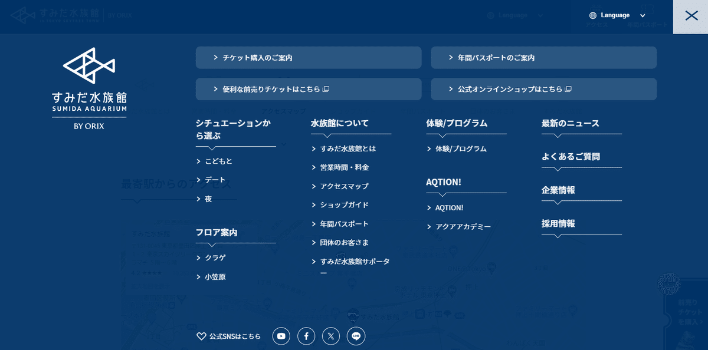Open 年間パスポートのご案内 button
This screenshot has width=708, height=350.
(543, 58)
